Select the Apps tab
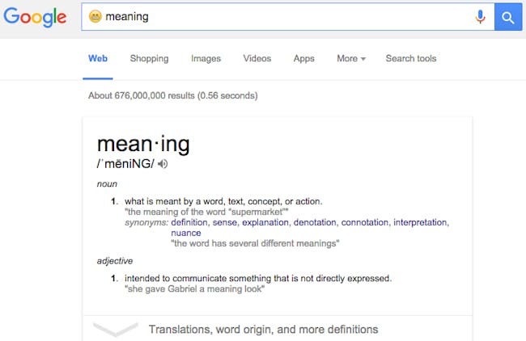 point(304,59)
